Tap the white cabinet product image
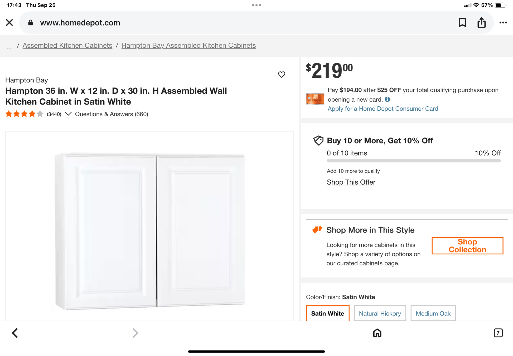Screen dimensions: 513x356 [x=150, y=231]
